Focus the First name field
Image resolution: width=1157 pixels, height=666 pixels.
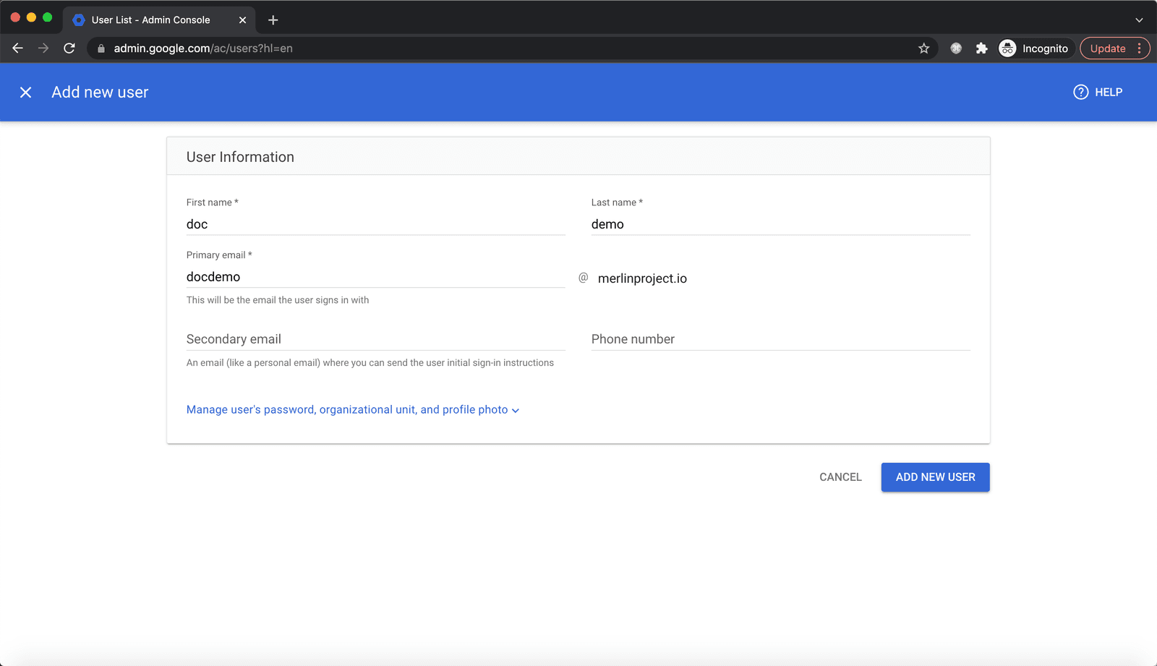(375, 224)
